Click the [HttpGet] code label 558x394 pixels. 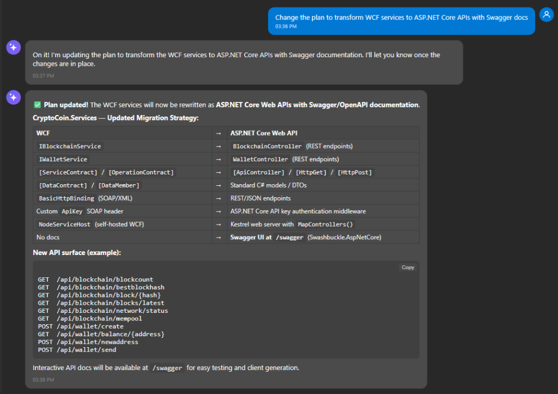(311, 172)
